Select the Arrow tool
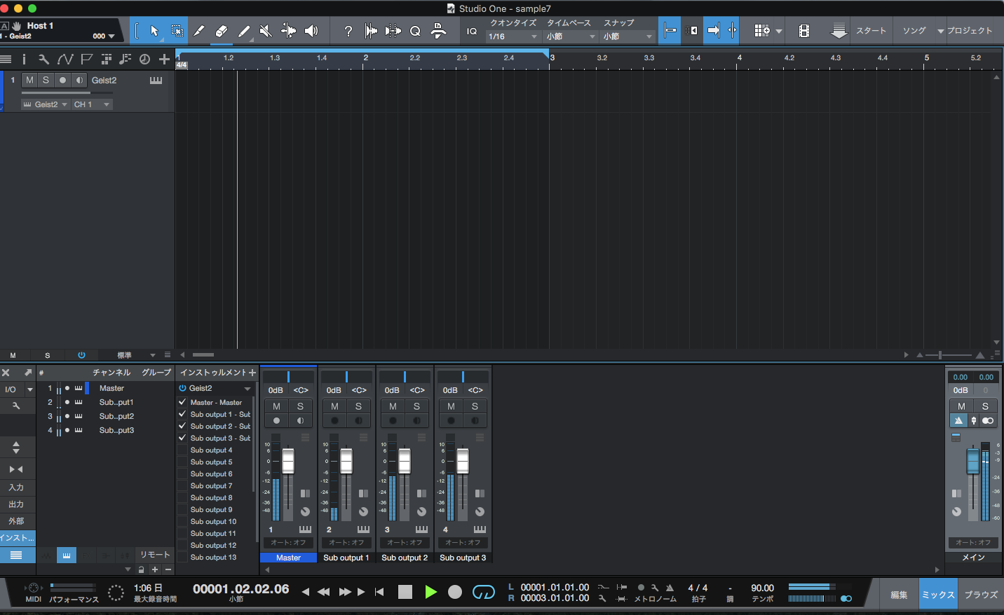Viewport: 1004px width, 615px height. pos(154,31)
